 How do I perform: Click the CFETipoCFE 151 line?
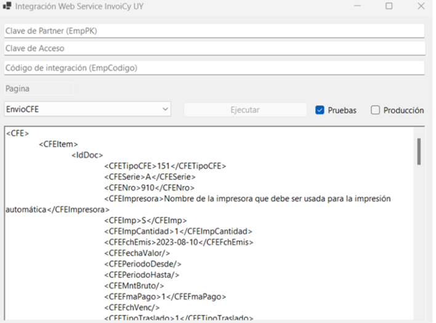coord(165,166)
